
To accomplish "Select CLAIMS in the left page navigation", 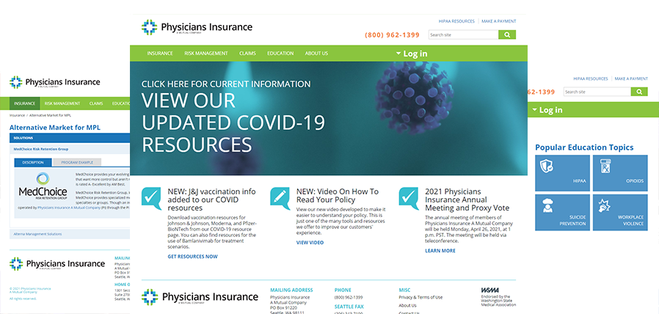I will click(96, 103).
